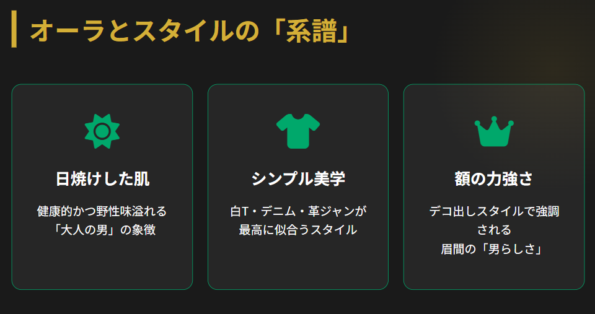Click empty space below text in シンプル美学 card
Screen dimensions: 595x314
[298, 265]
